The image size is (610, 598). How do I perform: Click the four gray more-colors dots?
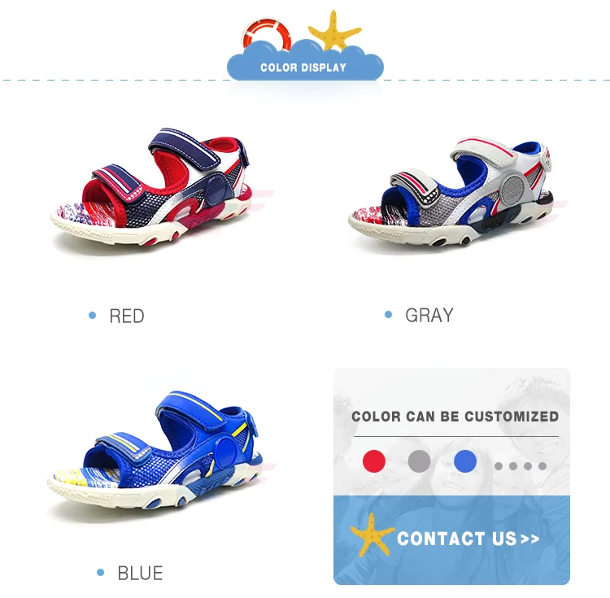tap(521, 465)
